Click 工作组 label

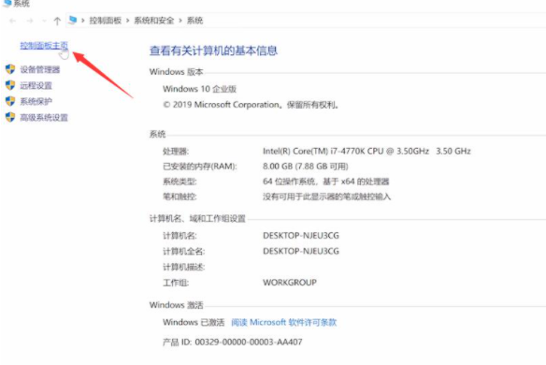pyautogui.click(x=176, y=283)
